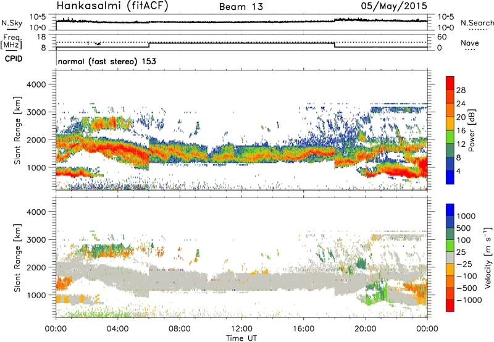Click the Velocity [m s-1] colorbar title
This screenshot has width=494, height=342.
pyautogui.click(x=488, y=257)
